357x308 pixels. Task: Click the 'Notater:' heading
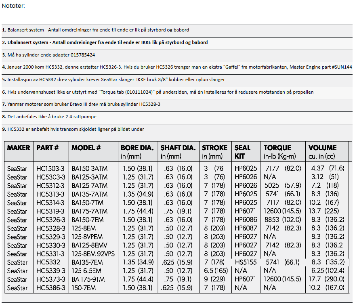(x=13, y=6)
